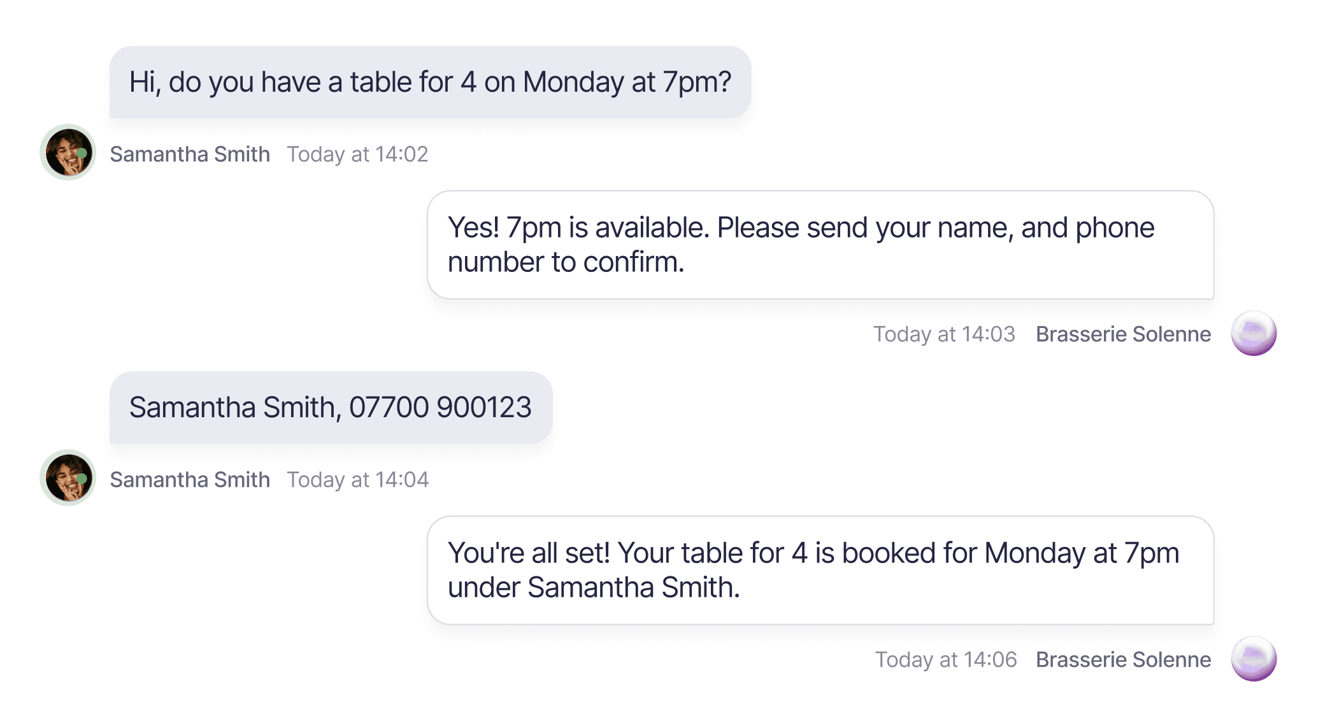Viewport: 1323px width, 721px height.
Task: Click green online status dot on the 14:02 avatar
Action: pyautogui.click(x=82, y=153)
